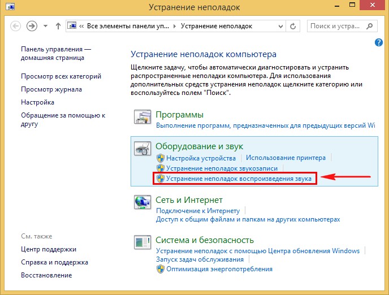The width and height of the screenshot is (389, 295).
Task: Open Восстановление link
Action: click(46, 275)
